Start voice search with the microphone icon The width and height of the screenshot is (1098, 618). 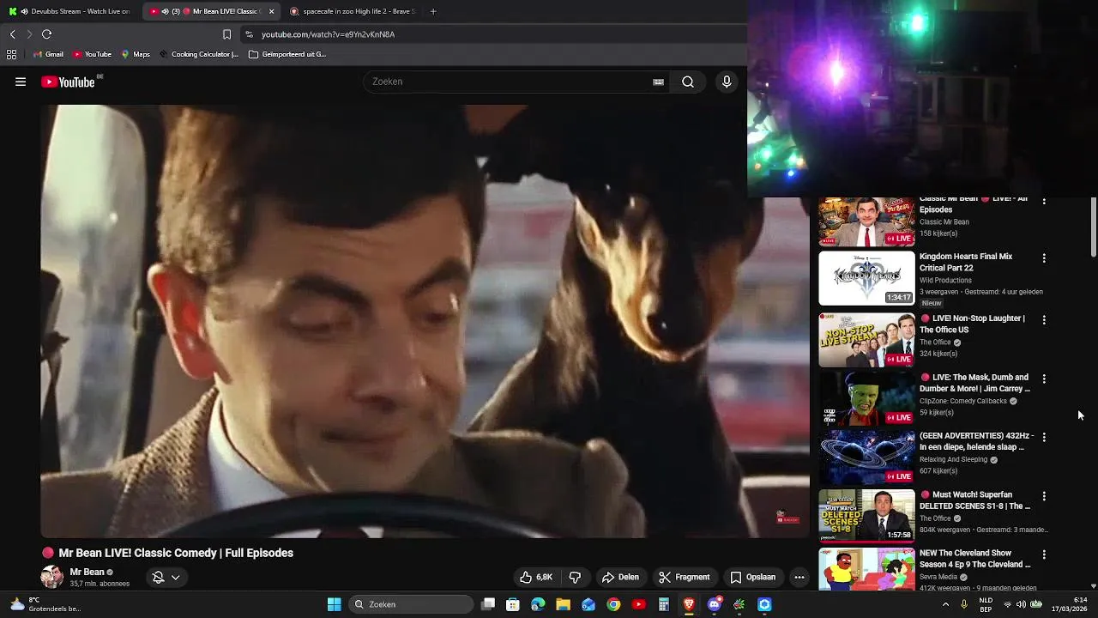pyautogui.click(x=727, y=82)
